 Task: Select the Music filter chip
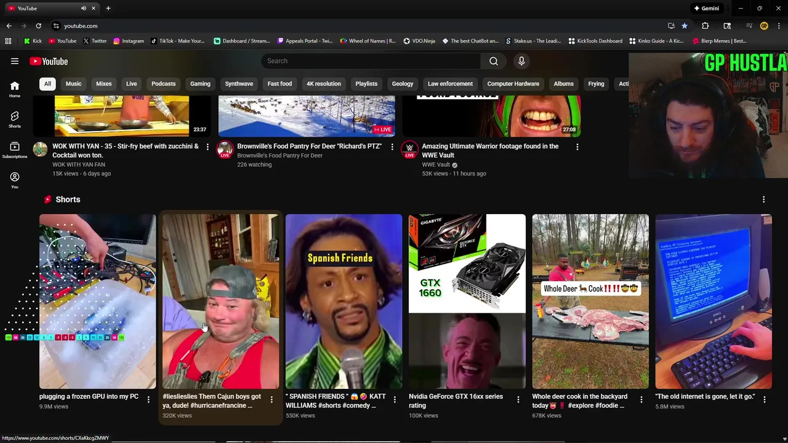click(74, 84)
